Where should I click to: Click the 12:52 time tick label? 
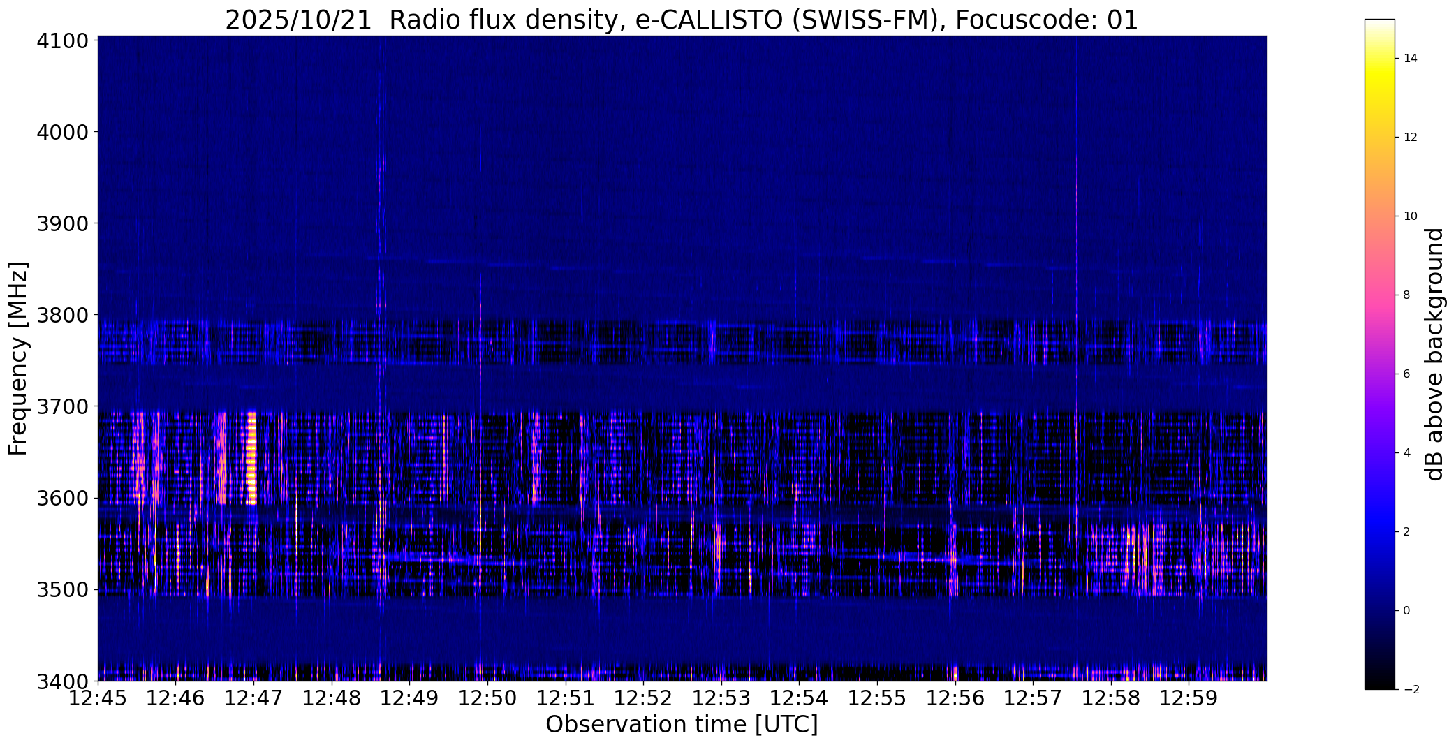click(644, 698)
